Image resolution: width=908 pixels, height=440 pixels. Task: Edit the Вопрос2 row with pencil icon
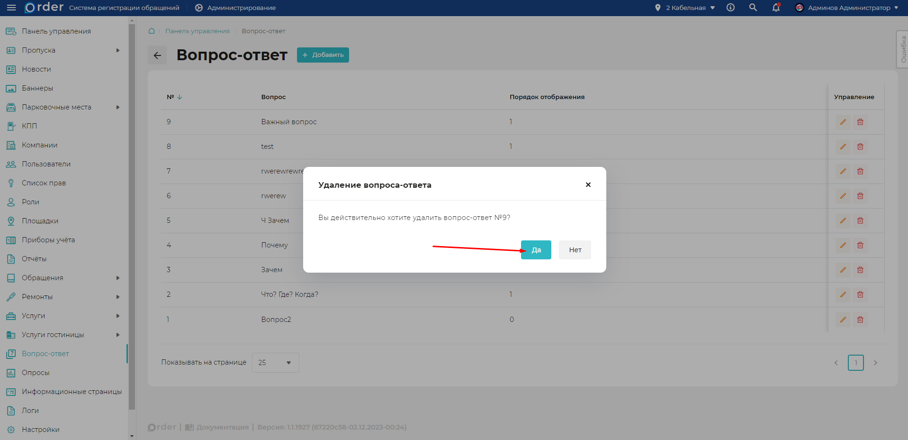[843, 320]
